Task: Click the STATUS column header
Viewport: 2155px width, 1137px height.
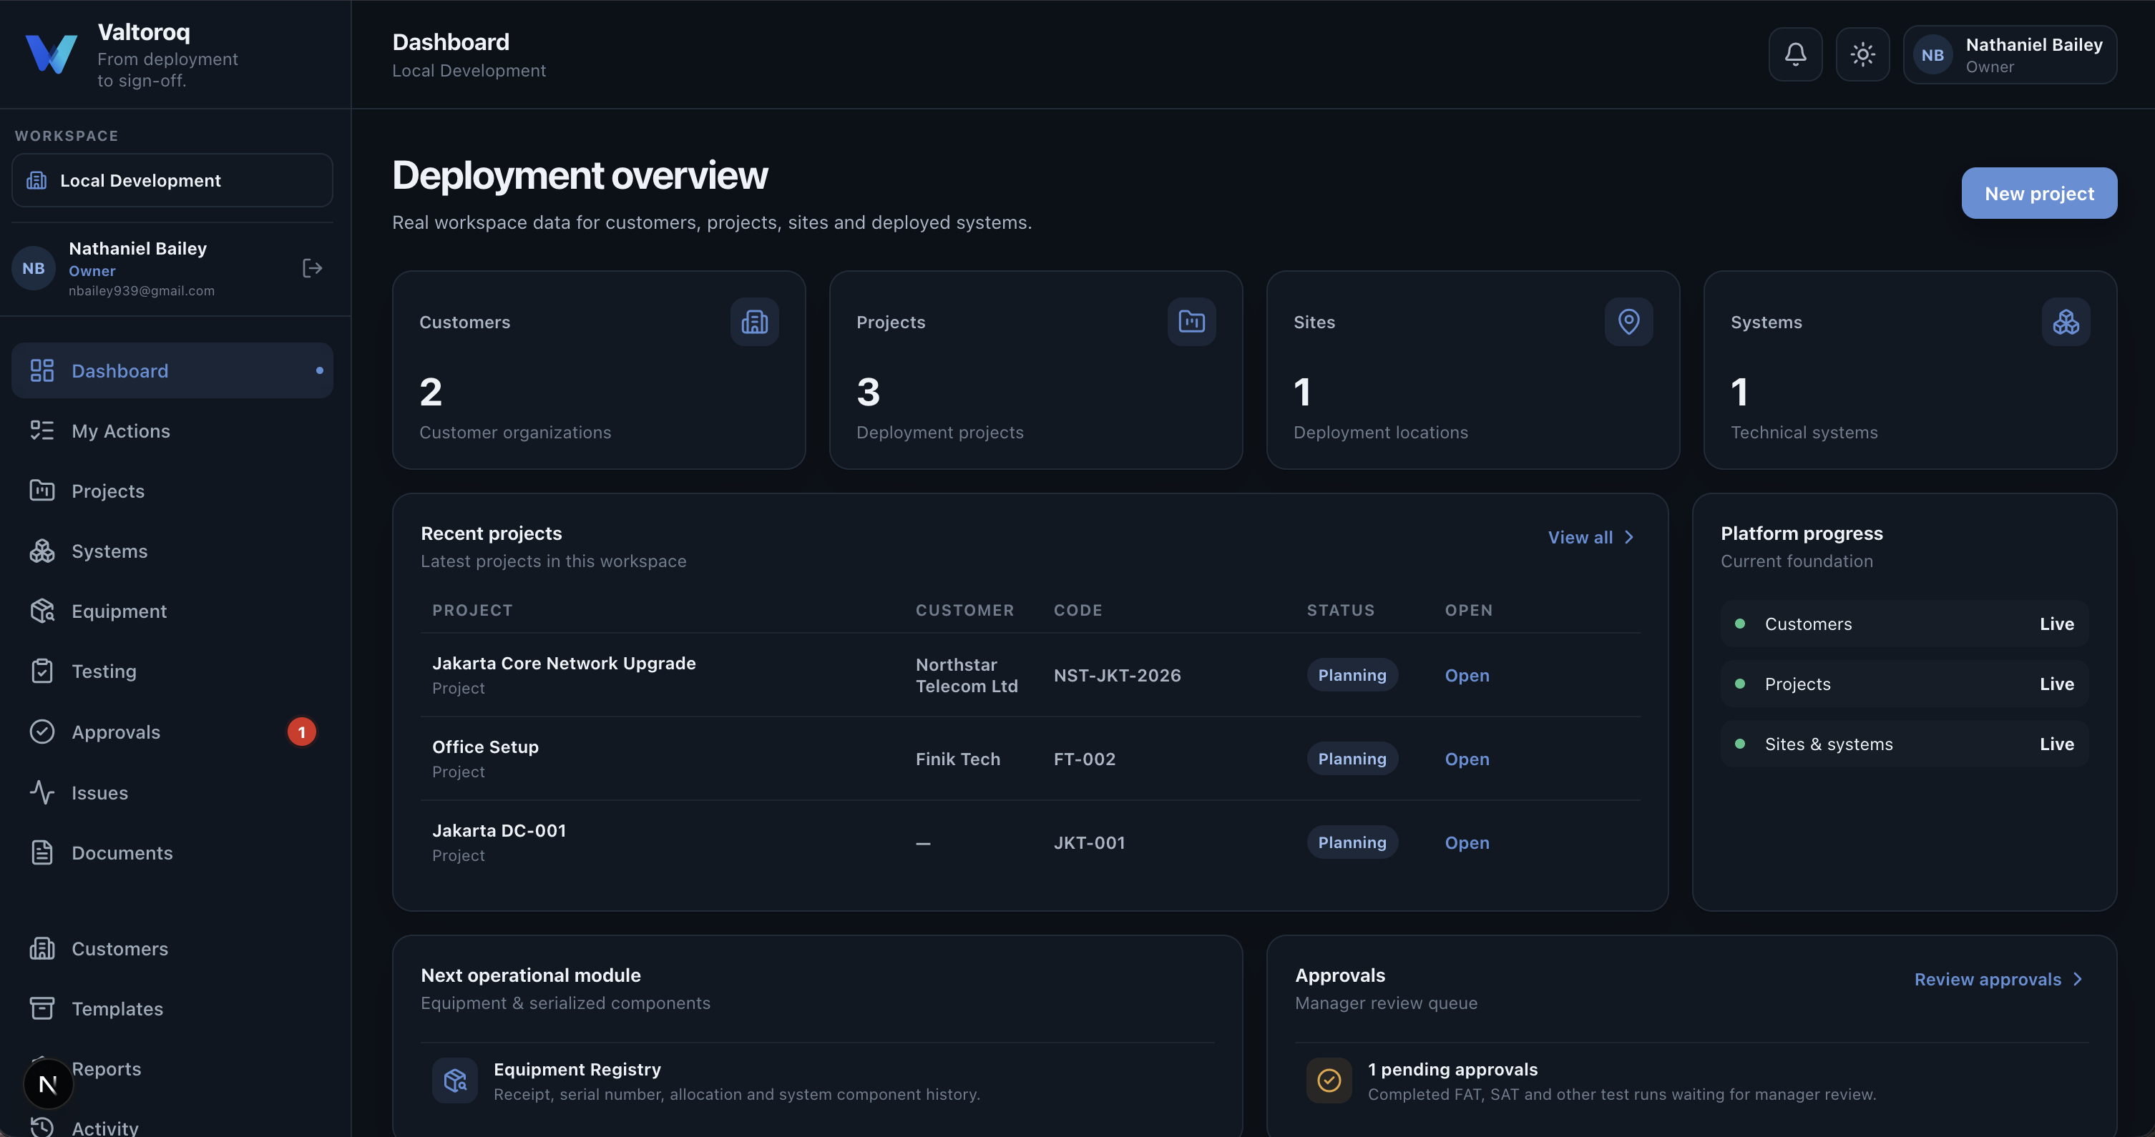Action: pyautogui.click(x=1341, y=610)
